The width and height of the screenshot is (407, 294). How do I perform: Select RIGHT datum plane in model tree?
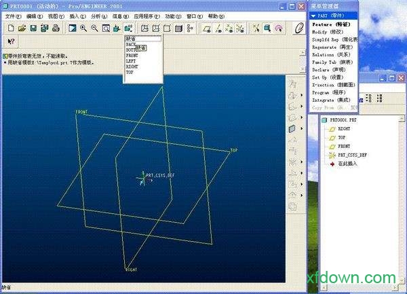344,129
